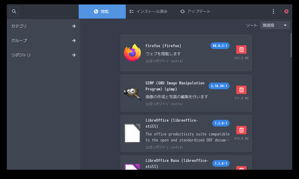Image resolution: width=299 pixels, height=179 pixels.
Task: Click LibreOffice version badge 7.2.6-1
Action: 221,123
